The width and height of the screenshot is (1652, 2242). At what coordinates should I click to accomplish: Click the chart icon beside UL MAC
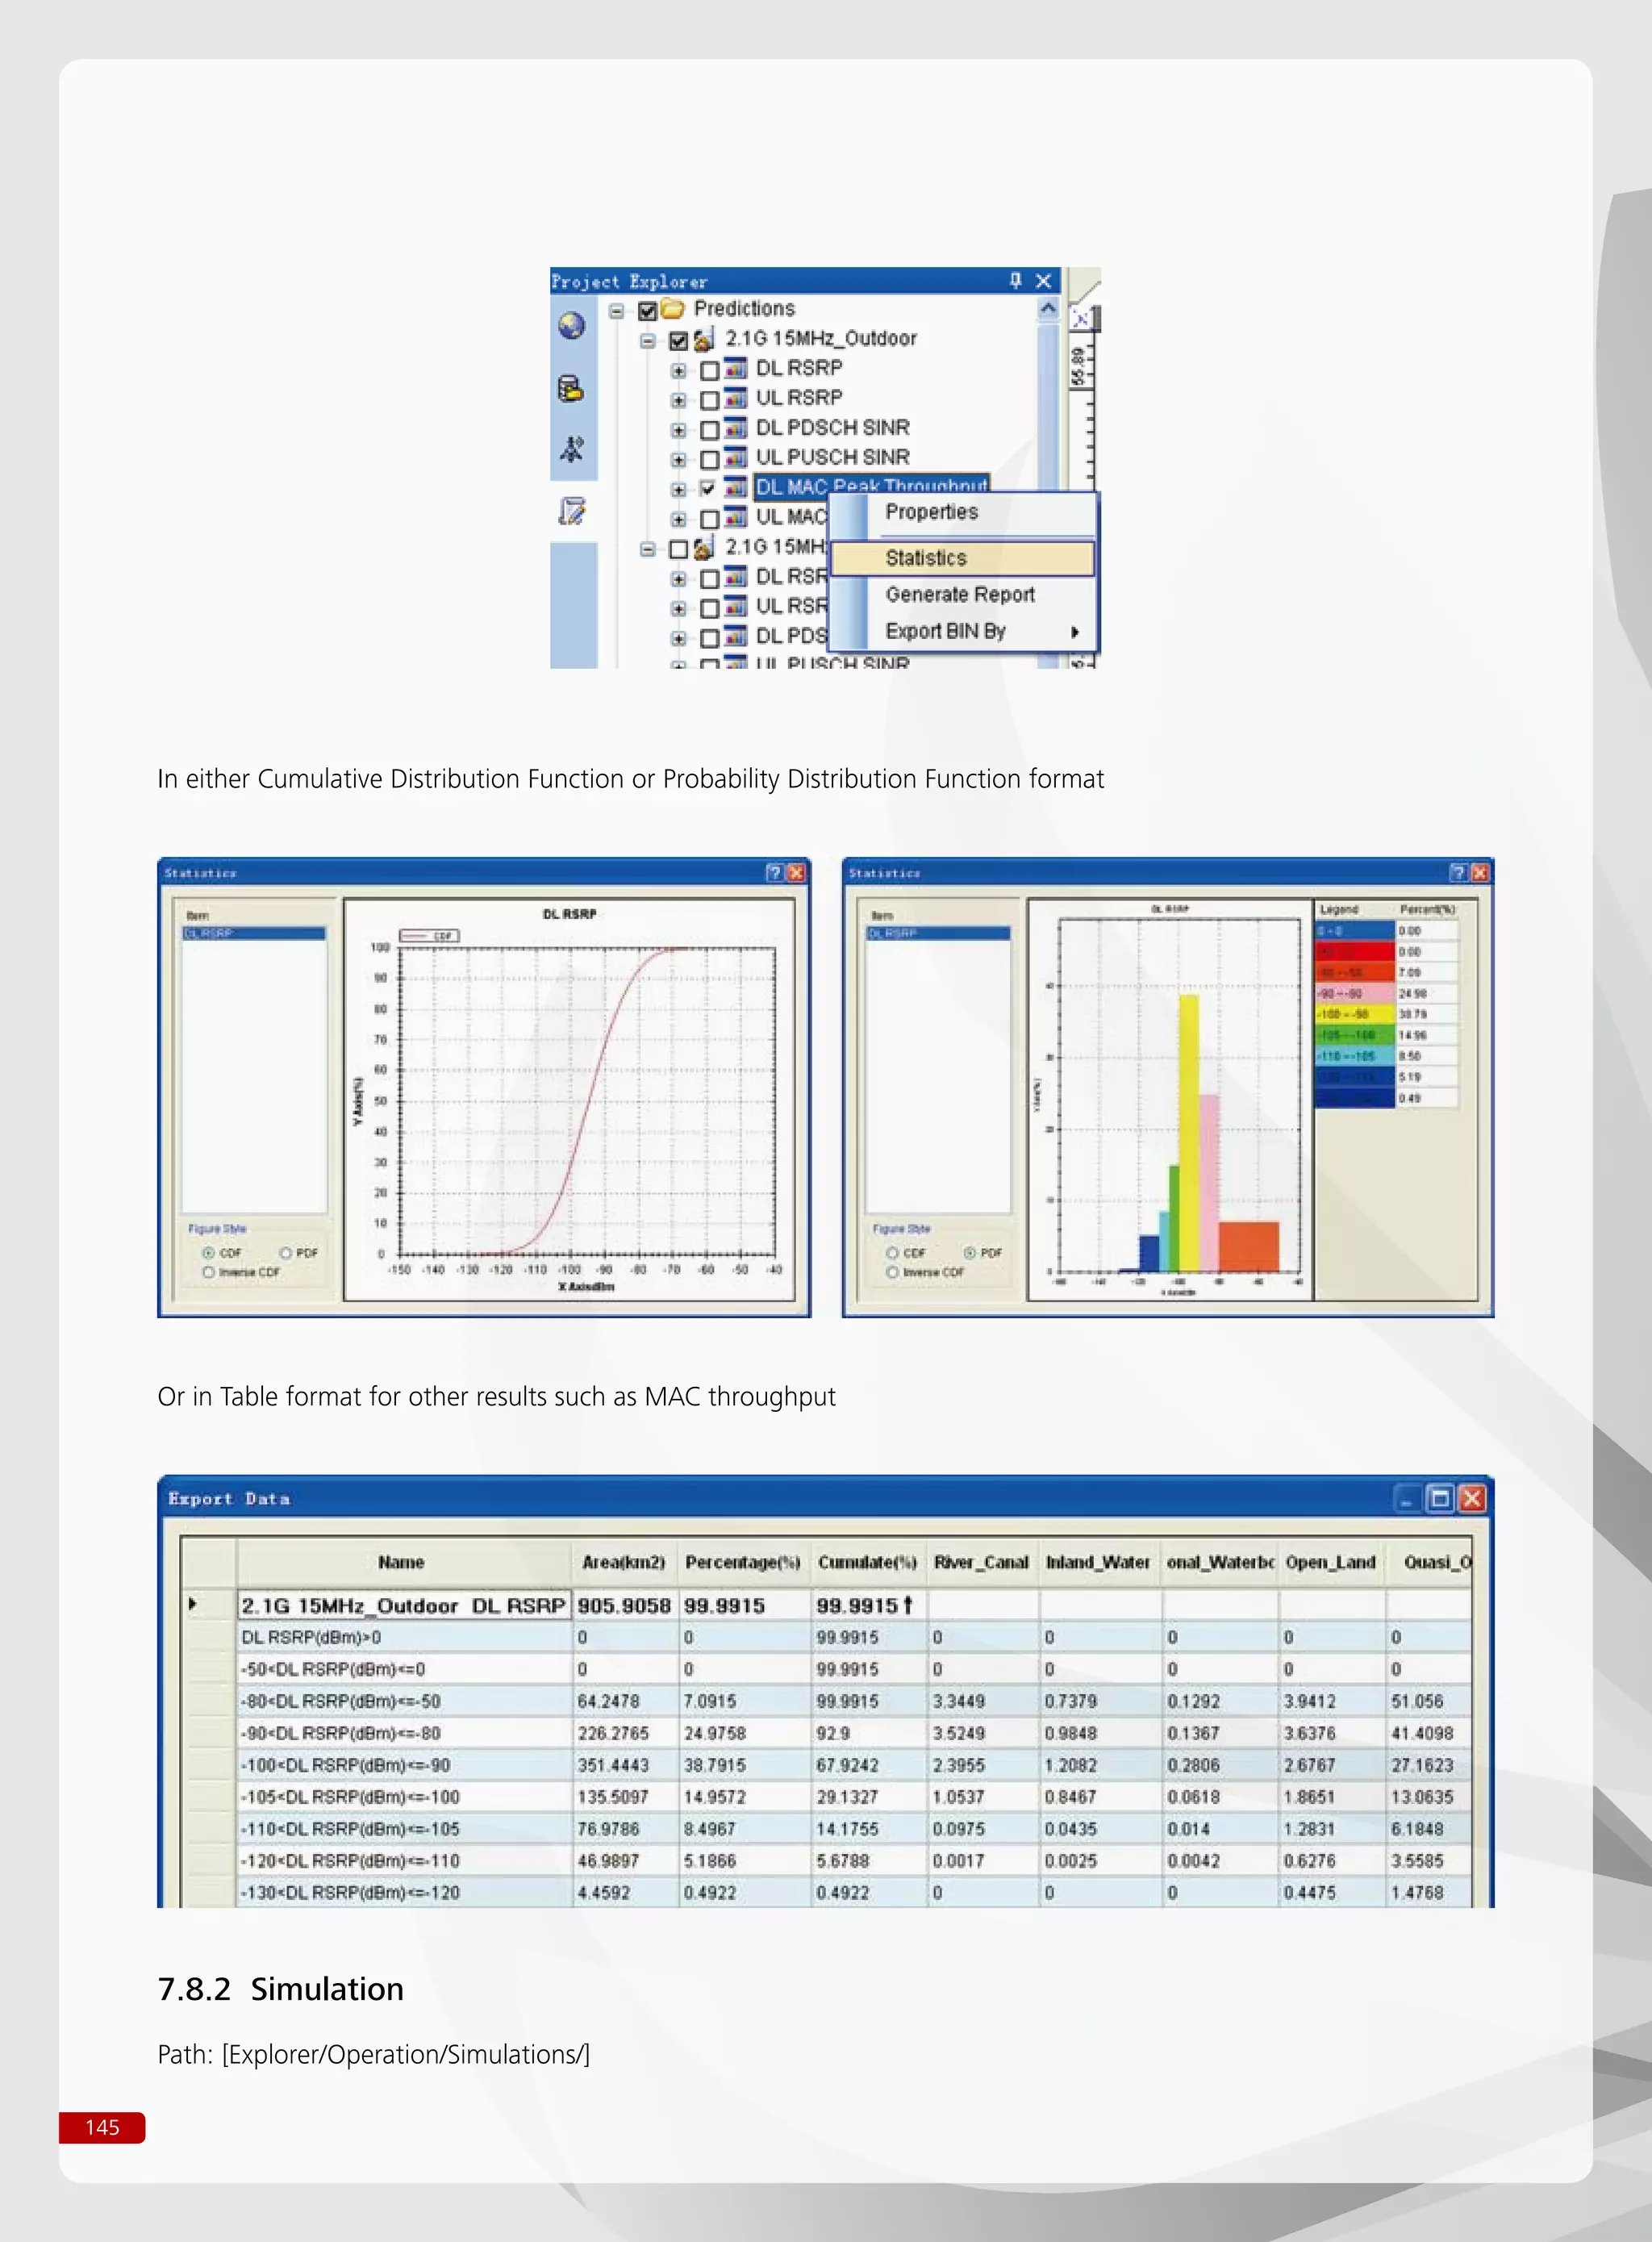point(735,517)
